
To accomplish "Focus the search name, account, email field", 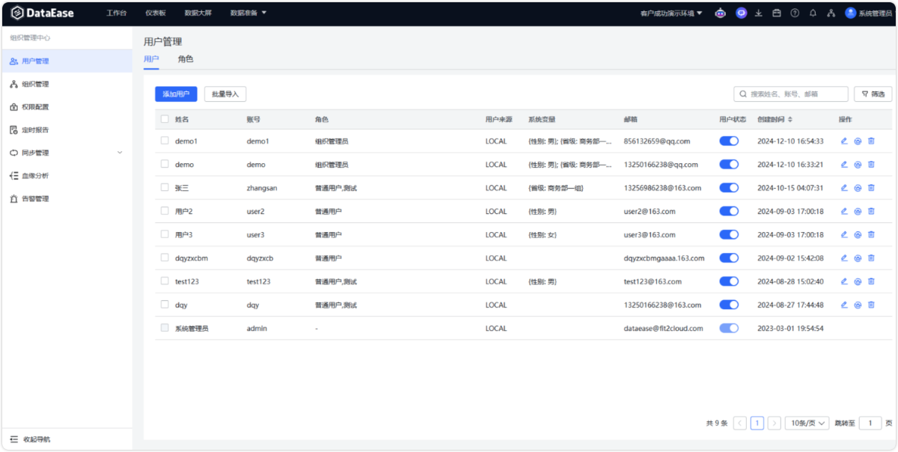I will (x=791, y=94).
